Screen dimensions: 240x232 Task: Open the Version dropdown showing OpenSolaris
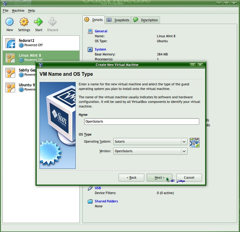(x=150, y=151)
